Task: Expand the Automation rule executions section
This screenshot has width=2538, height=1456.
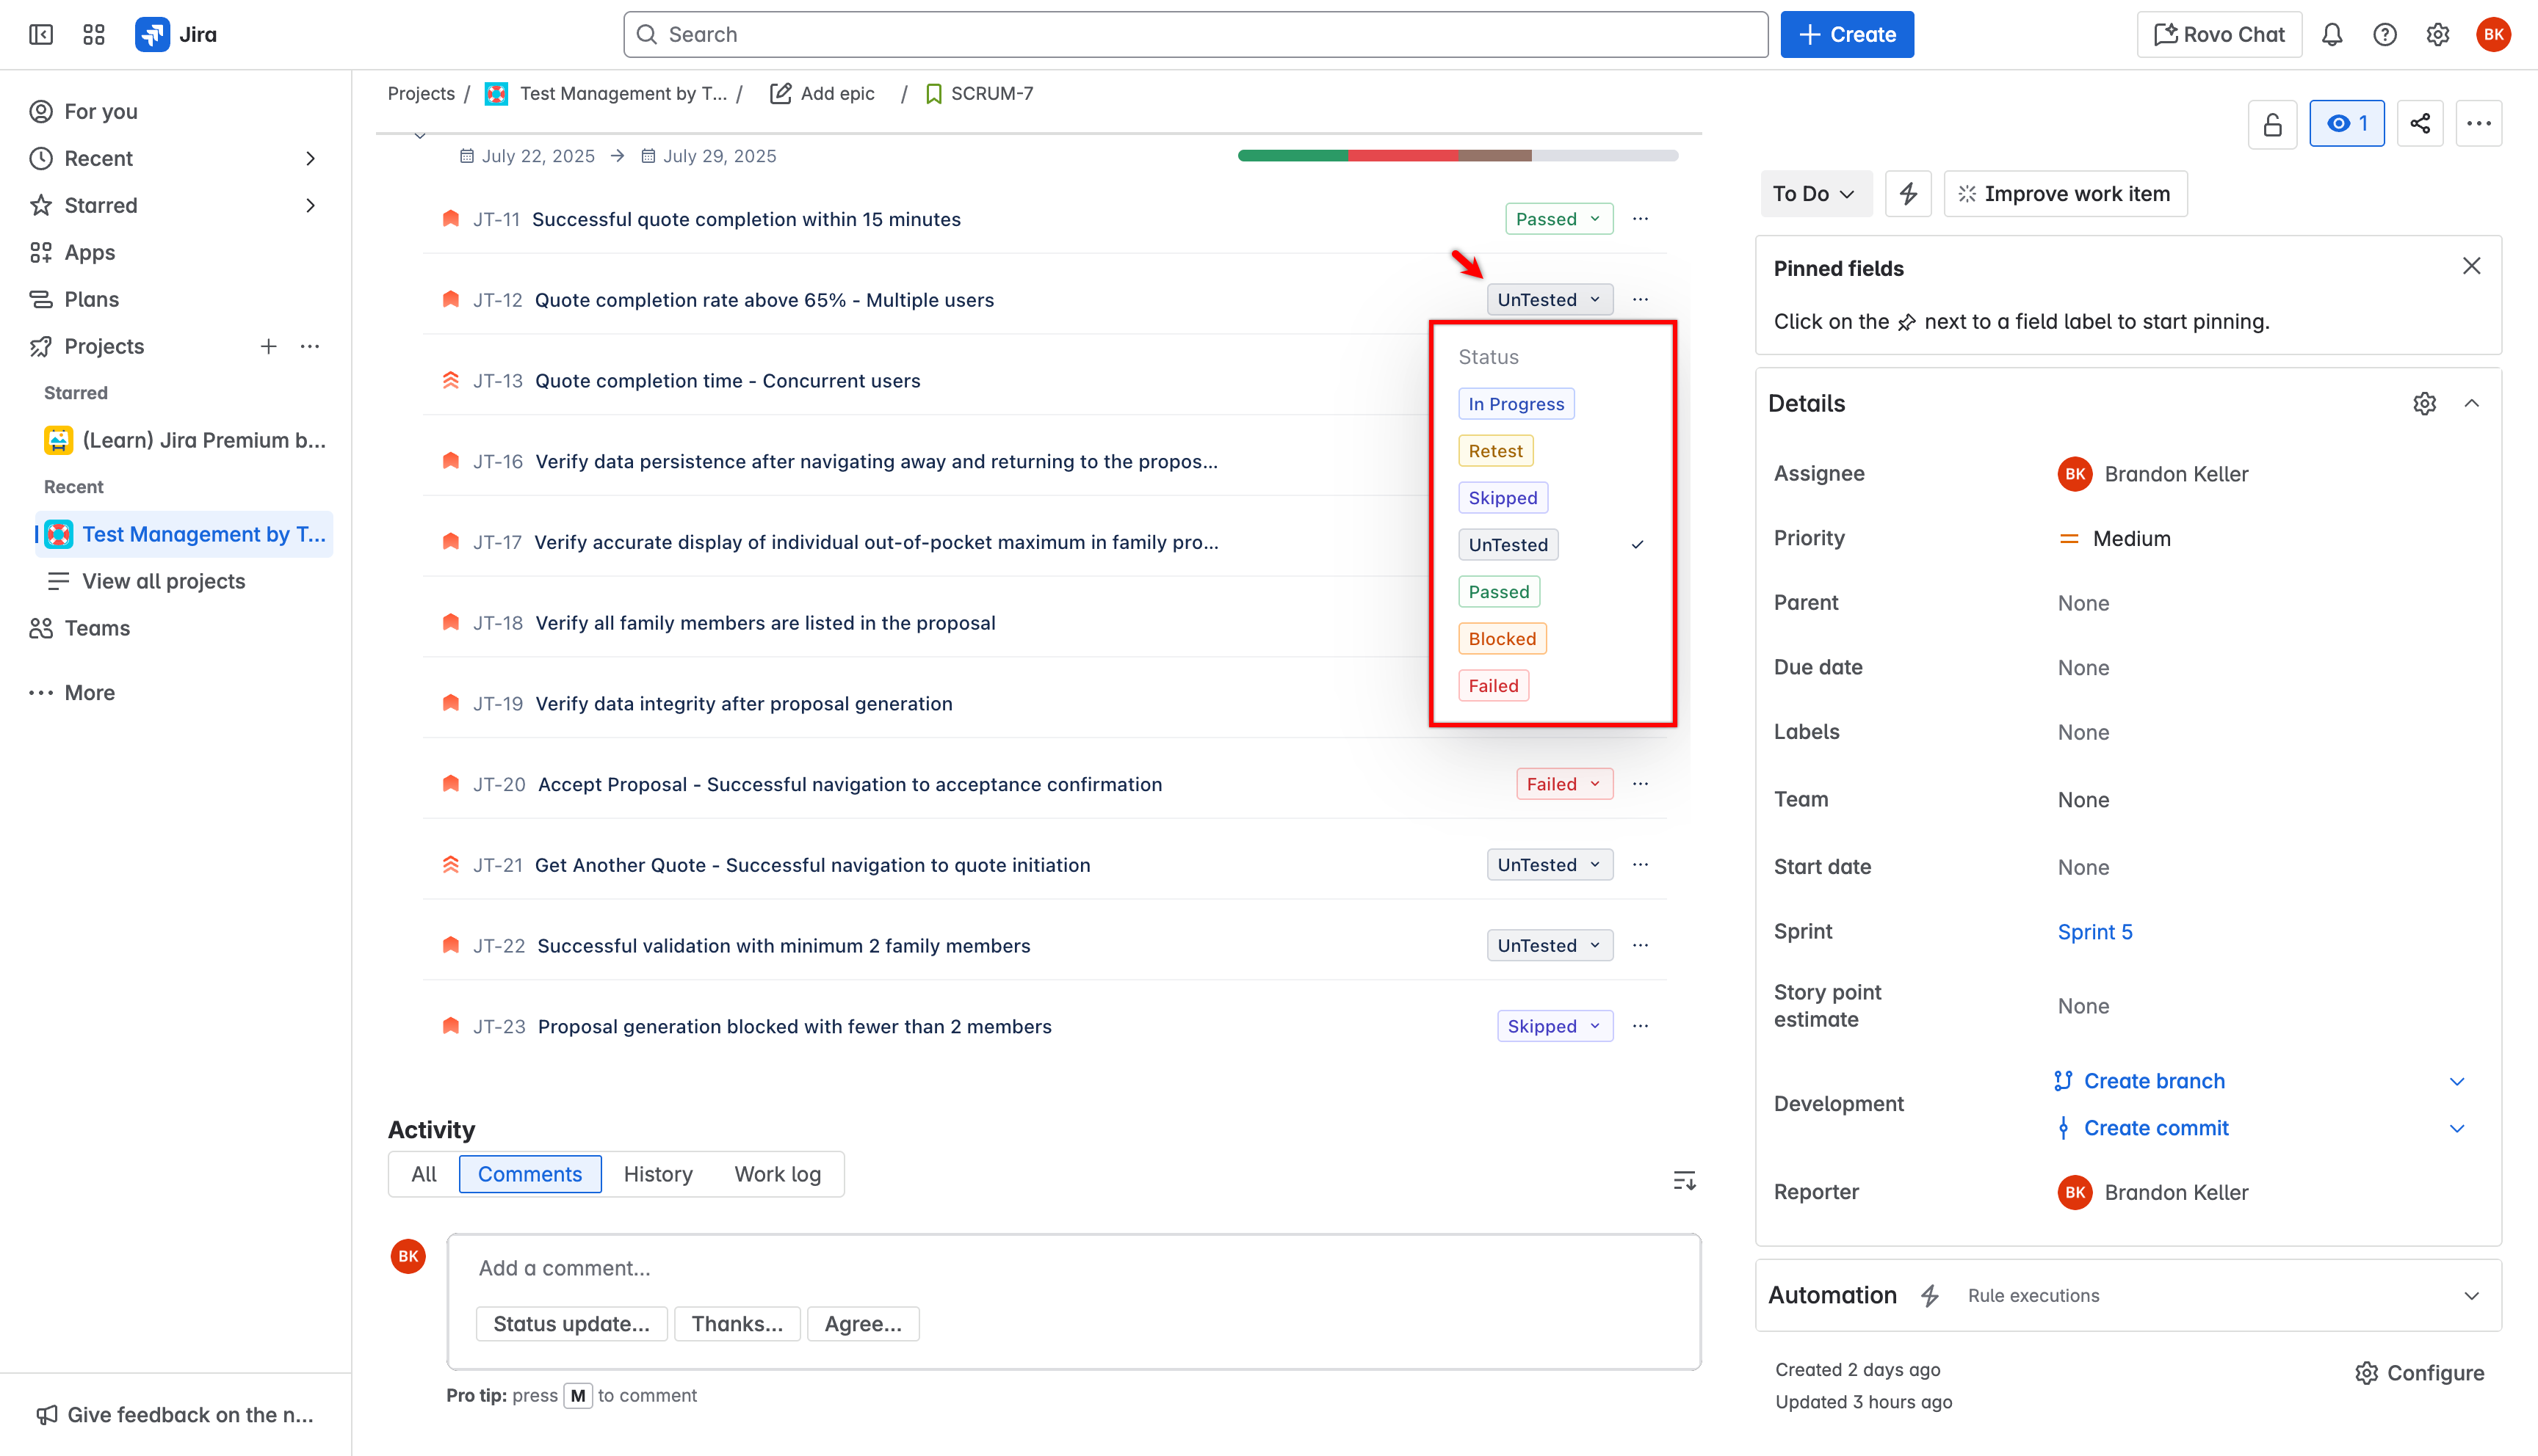Action: click(2471, 1296)
